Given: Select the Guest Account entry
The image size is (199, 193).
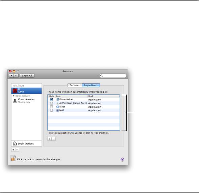Looking at the screenshot, I should tap(26, 101).
